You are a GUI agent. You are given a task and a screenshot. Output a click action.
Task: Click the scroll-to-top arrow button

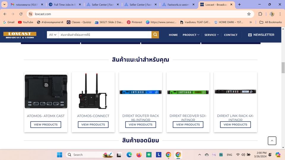[x=272, y=141]
